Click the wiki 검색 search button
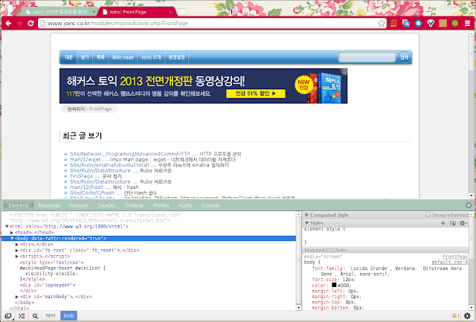 [404, 57]
